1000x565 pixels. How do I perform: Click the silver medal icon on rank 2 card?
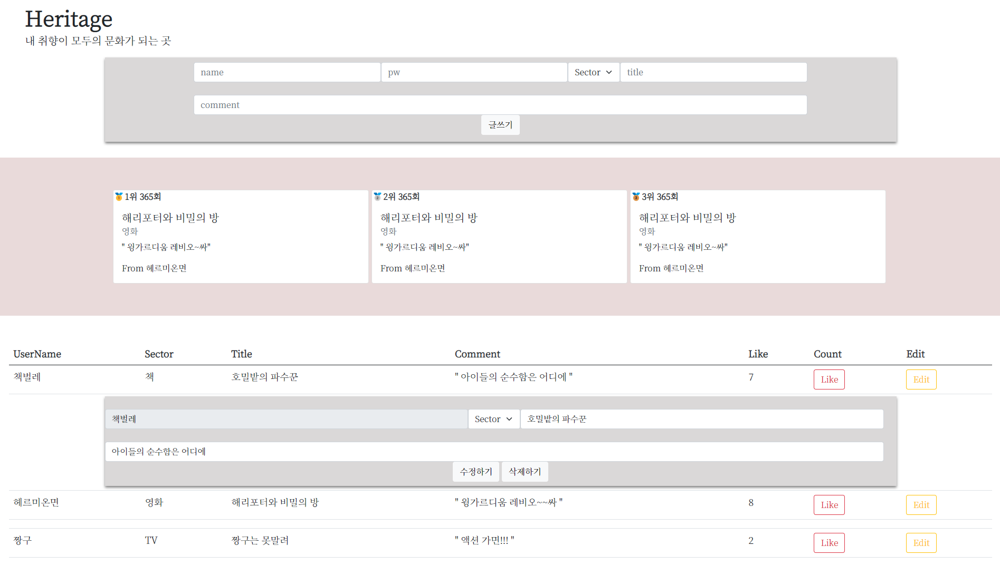coord(378,197)
